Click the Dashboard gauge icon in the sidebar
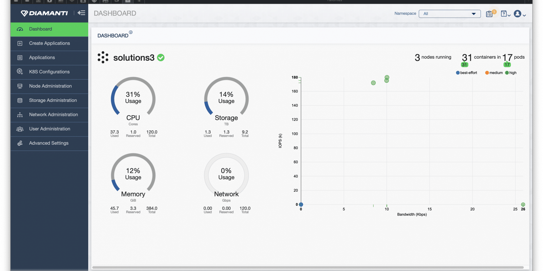 20,29
